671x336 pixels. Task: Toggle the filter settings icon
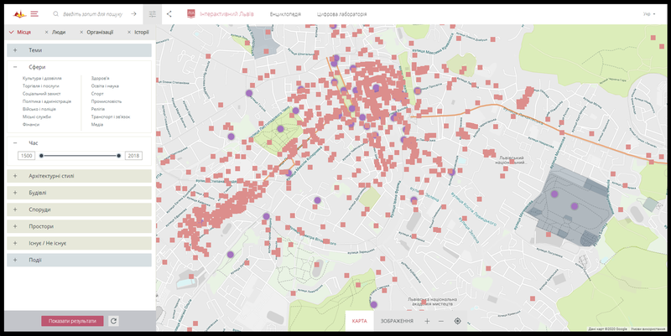(152, 14)
